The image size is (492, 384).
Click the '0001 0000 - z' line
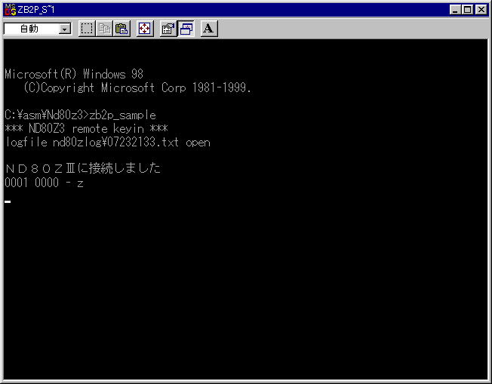pos(45,183)
